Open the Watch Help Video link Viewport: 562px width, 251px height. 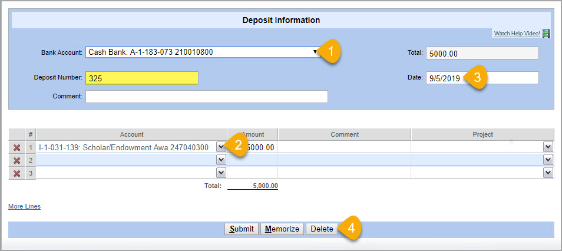click(x=517, y=34)
